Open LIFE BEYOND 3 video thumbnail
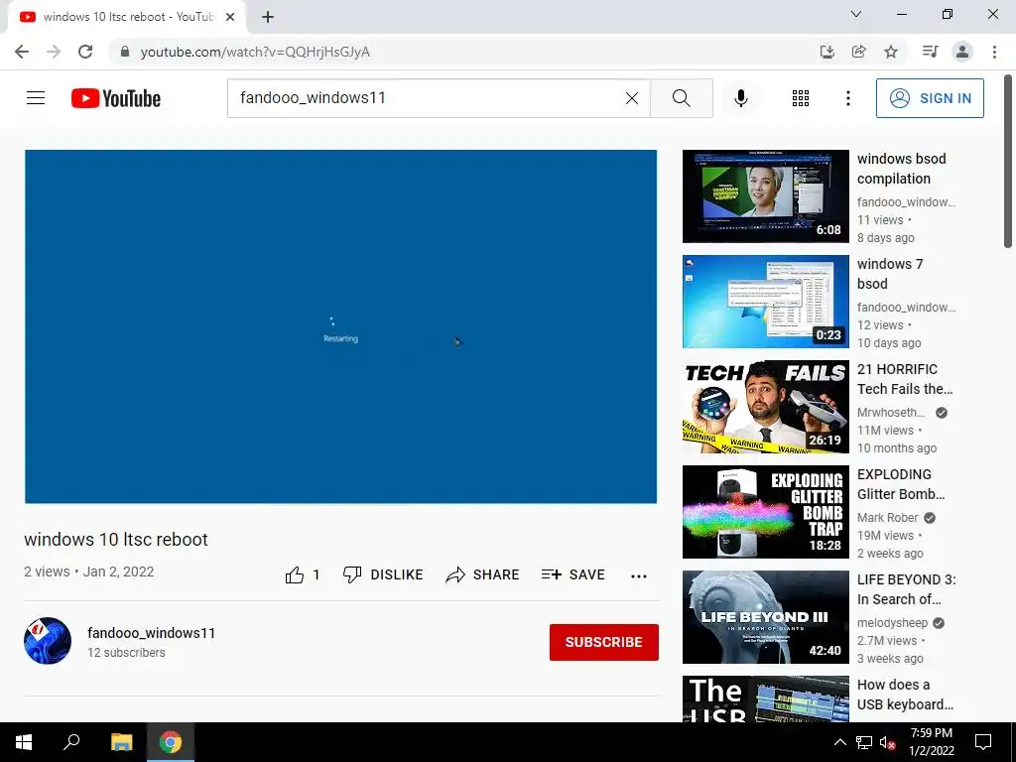This screenshot has width=1016, height=762. [x=765, y=617]
